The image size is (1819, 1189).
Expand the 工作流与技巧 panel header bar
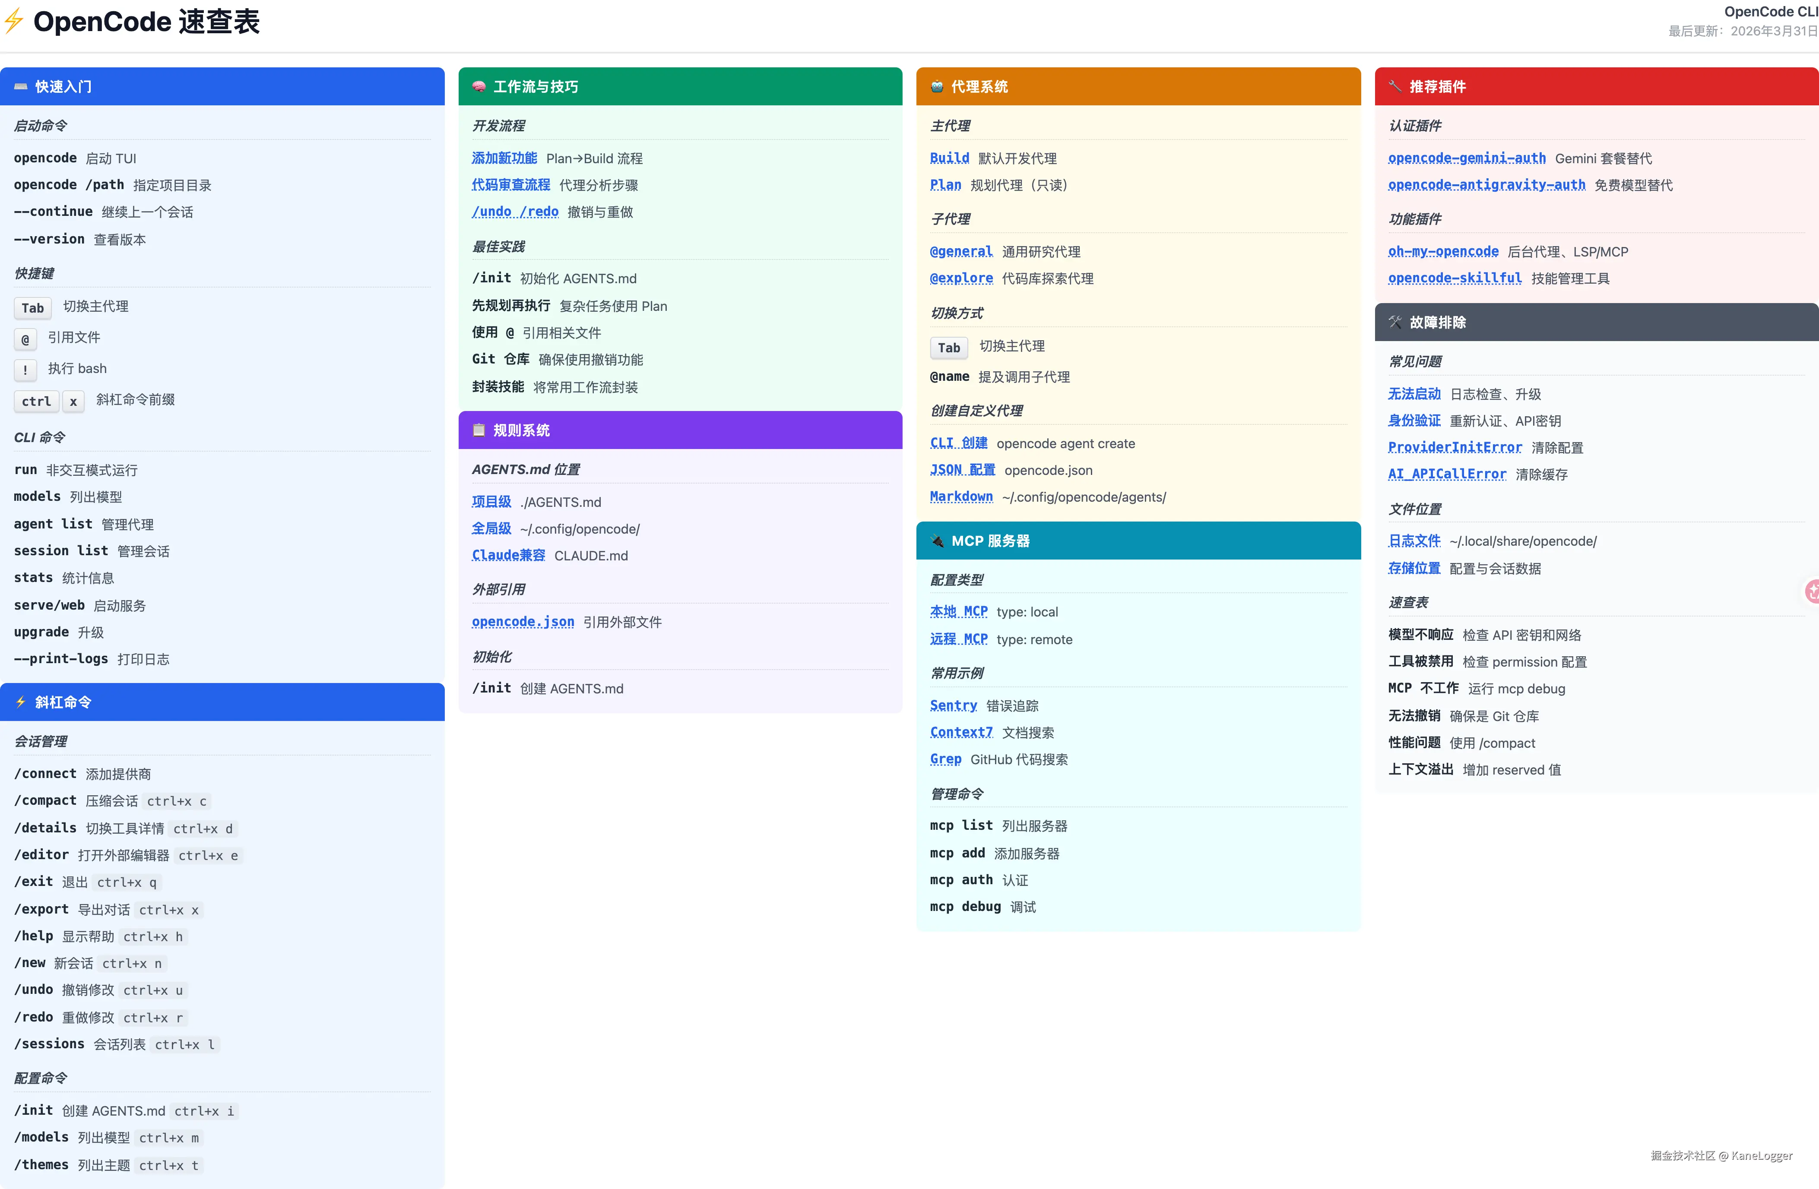click(x=679, y=86)
